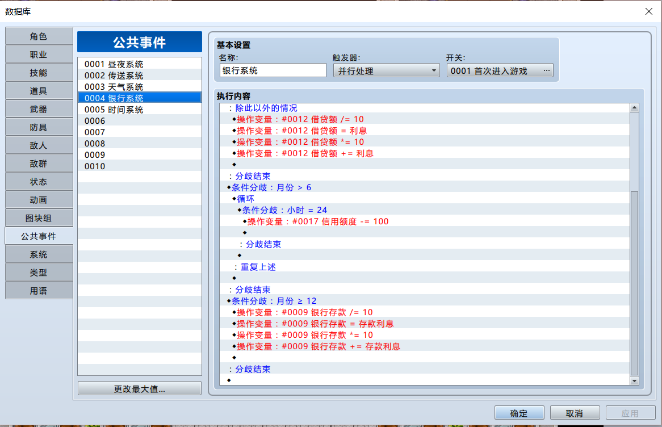
Task: Select command 银行存款 *= 10
Action: (425, 336)
